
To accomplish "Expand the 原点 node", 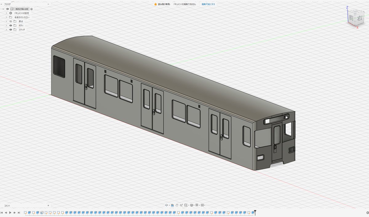I will [x=6, y=21].
